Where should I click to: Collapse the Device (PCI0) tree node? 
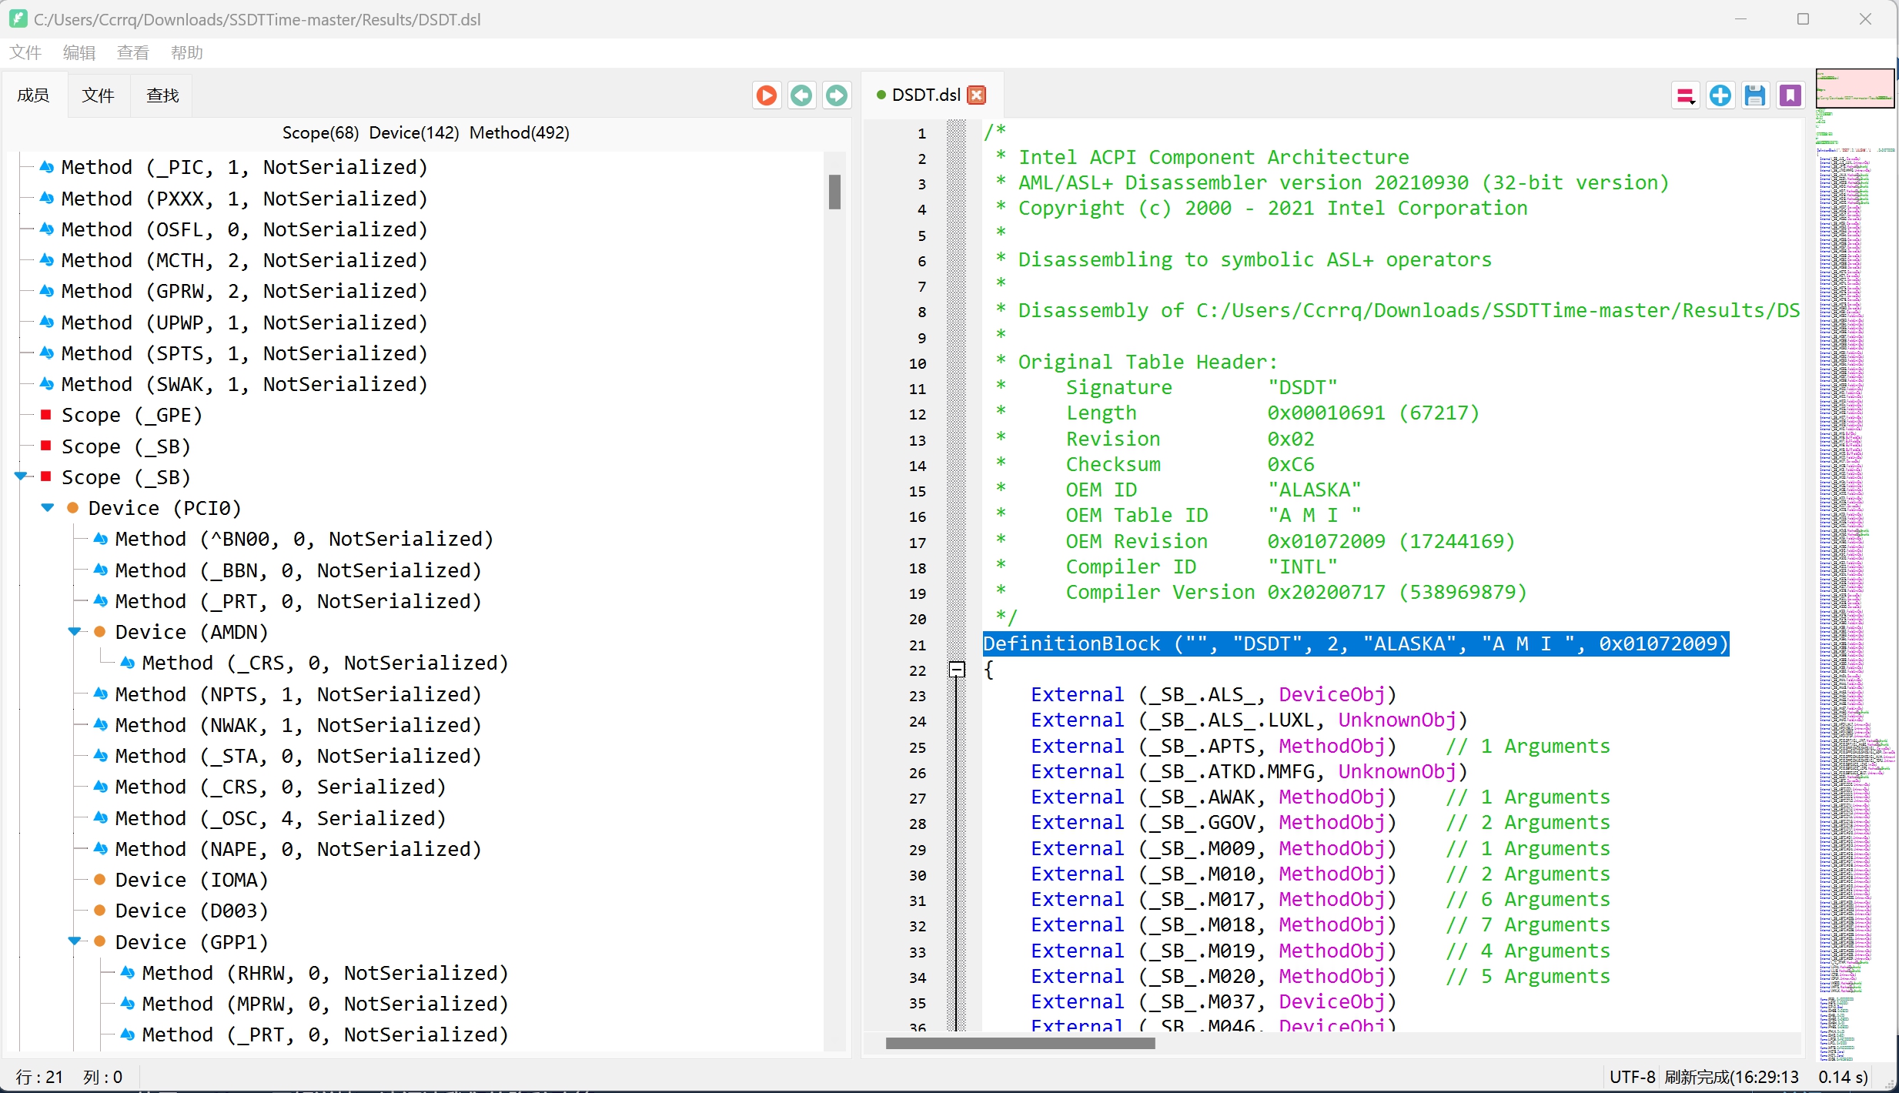tap(48, 508)
